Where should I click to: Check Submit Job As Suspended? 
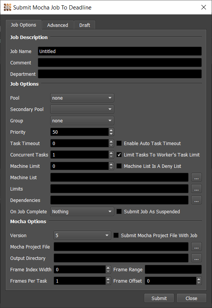[x=119, y=211]
